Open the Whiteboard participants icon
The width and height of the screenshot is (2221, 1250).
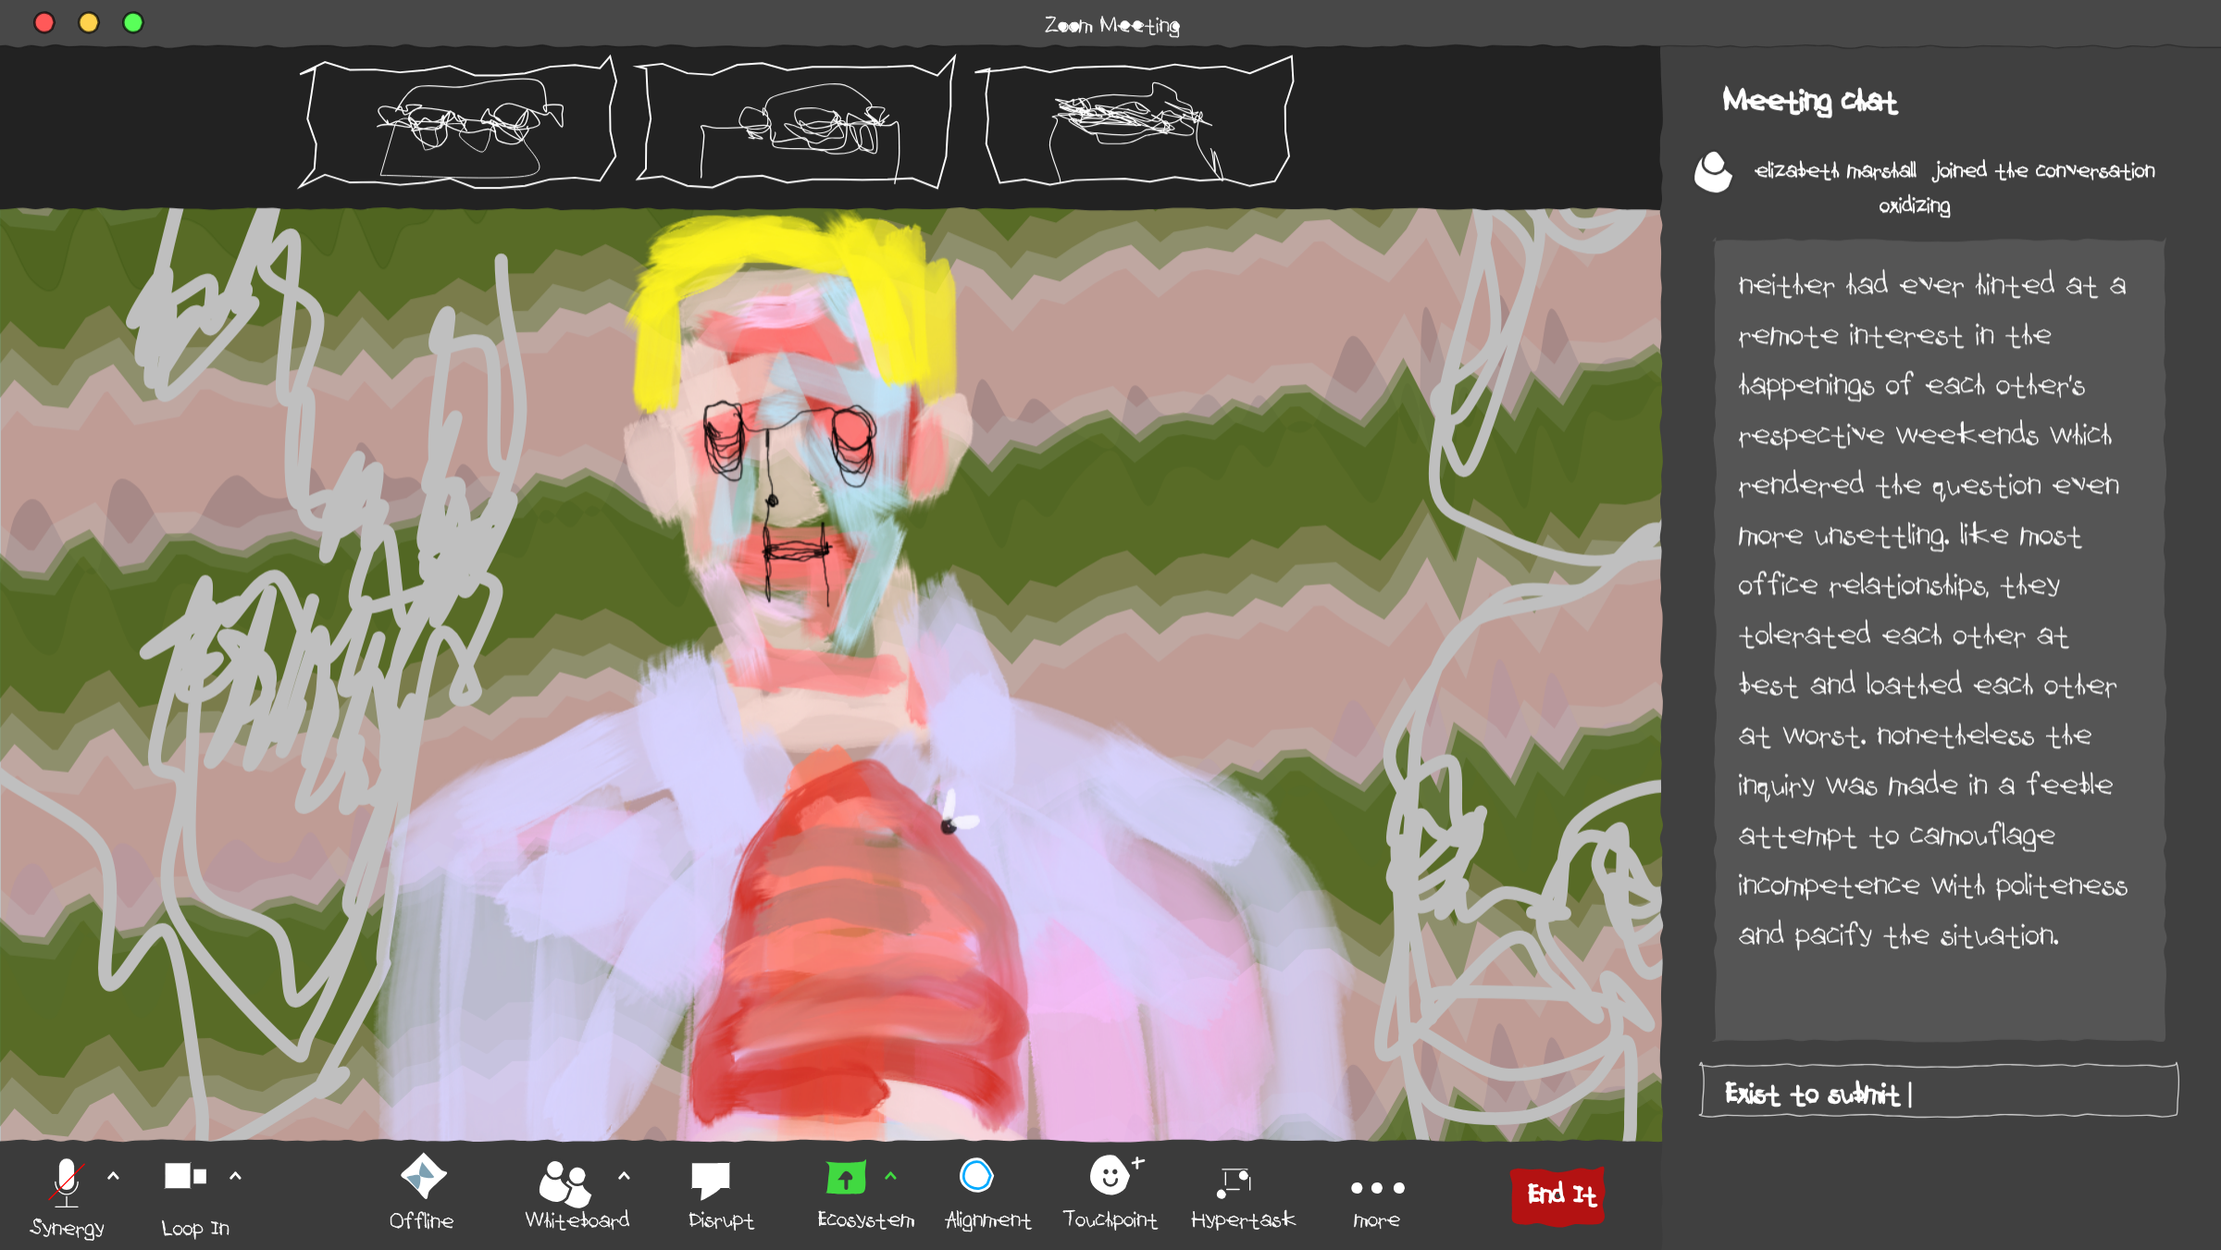tap(565, 1183)
